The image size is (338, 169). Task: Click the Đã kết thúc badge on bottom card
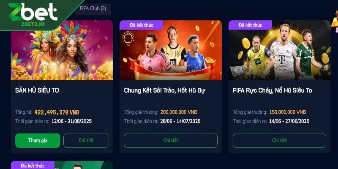click(x=33, y=165)
